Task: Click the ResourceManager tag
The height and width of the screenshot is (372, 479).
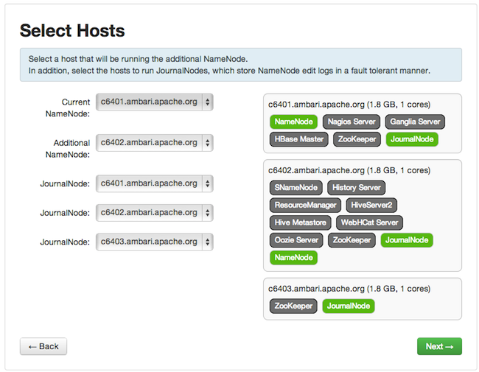Action: tap(305, 205)
